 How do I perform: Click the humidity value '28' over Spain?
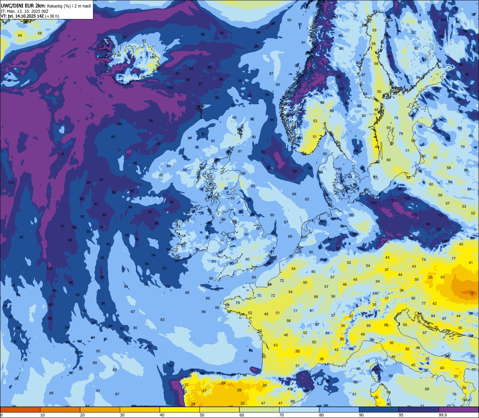coord(239,390)
